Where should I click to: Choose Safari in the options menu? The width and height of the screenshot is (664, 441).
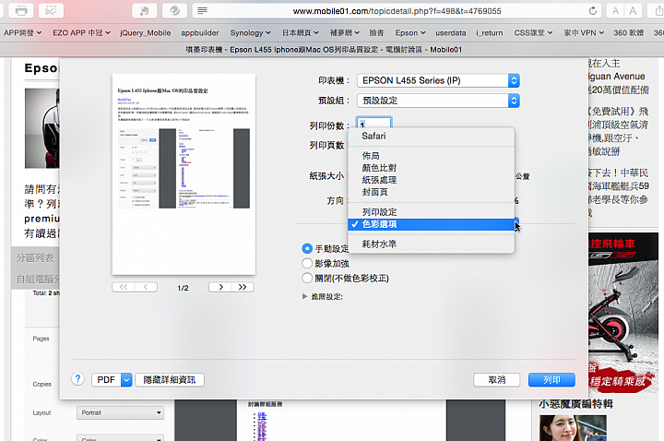[x=431, y=136]
